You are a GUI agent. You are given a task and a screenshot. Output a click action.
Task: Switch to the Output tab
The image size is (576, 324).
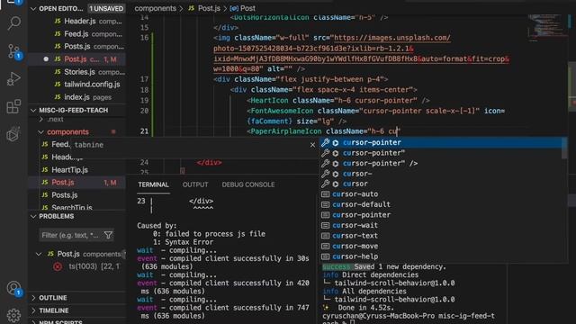pos(195,184)
